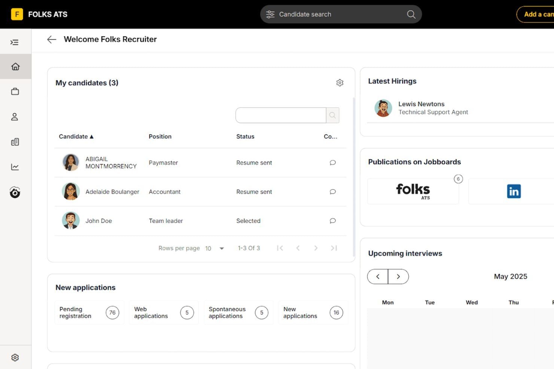
Task: Open the settings gear at sidebar bottom
Action: [x=15, y=357]
